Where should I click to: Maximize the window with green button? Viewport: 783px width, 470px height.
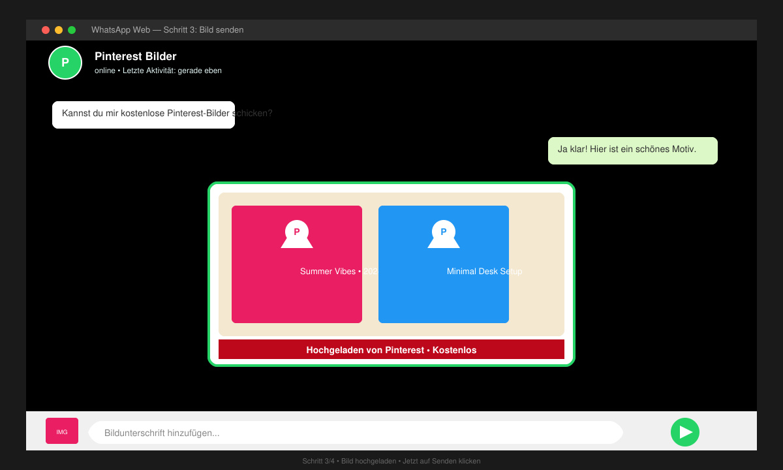pos(72,30)
